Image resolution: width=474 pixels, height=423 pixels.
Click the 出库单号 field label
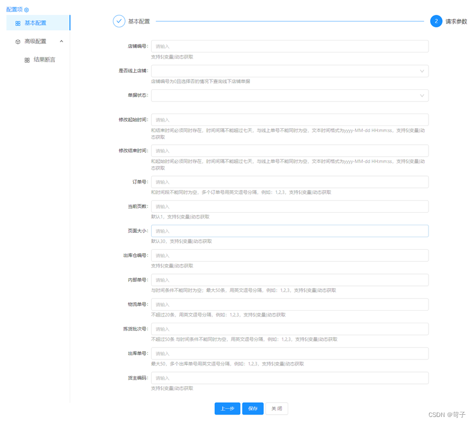pos(138,353)
